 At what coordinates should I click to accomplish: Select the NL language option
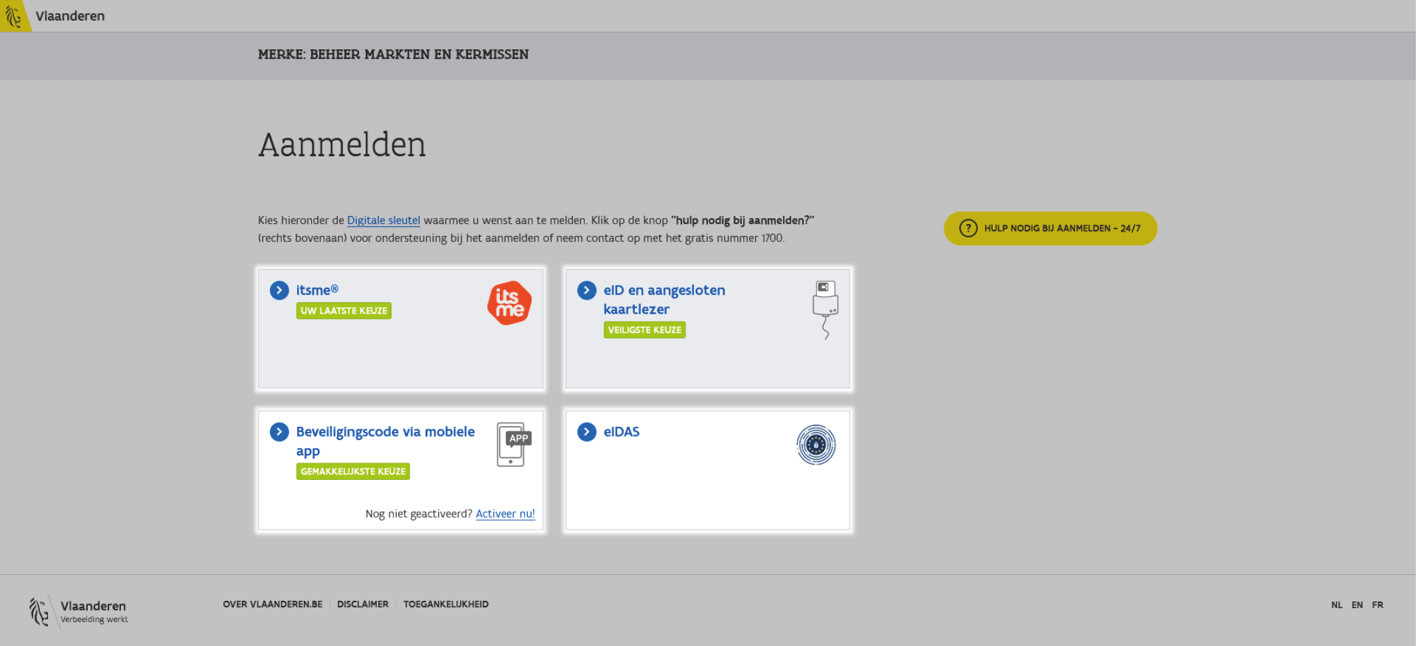tap(1336, 605)
